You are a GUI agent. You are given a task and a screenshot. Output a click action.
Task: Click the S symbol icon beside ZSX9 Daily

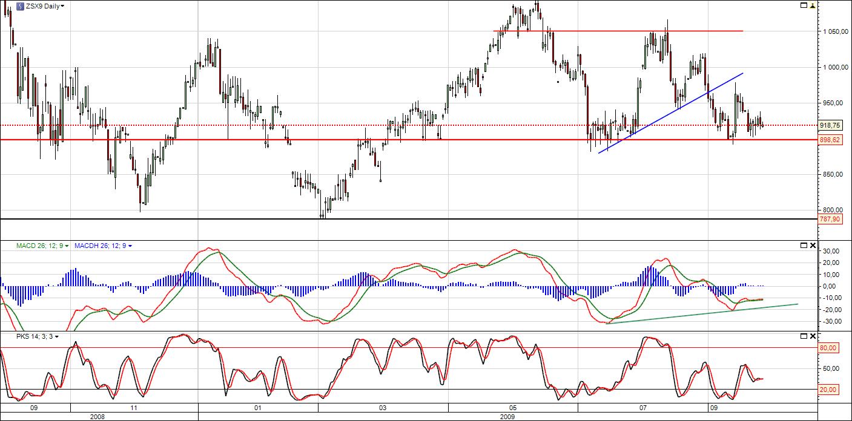(x=20, y=6)
